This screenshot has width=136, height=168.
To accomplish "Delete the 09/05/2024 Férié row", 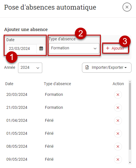I will [x=118, y=160].
